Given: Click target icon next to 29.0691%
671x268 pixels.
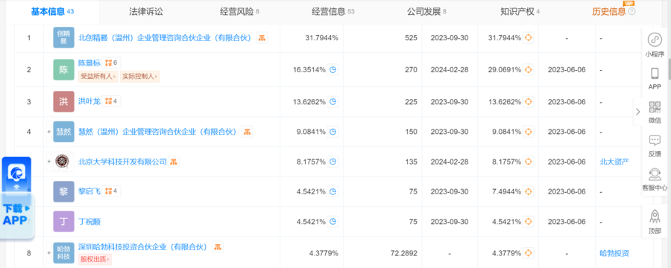Looking at the screenshot, I should [529, 70].
